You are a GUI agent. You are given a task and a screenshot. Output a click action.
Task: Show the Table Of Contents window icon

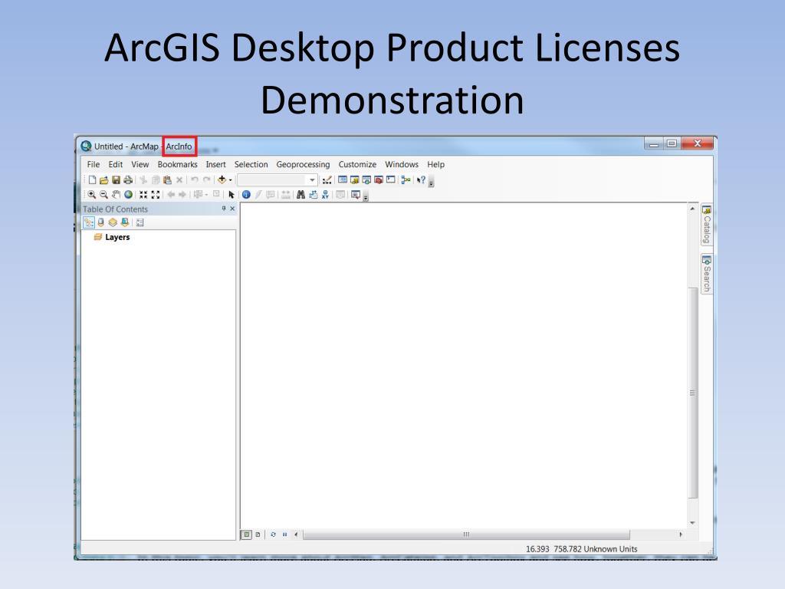(x=343, y=179)
